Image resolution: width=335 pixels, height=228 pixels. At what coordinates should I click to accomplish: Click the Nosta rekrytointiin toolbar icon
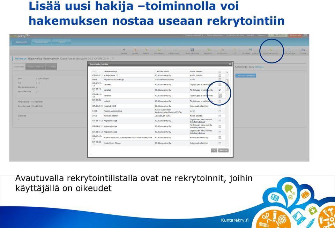click(x=271, y=50)
